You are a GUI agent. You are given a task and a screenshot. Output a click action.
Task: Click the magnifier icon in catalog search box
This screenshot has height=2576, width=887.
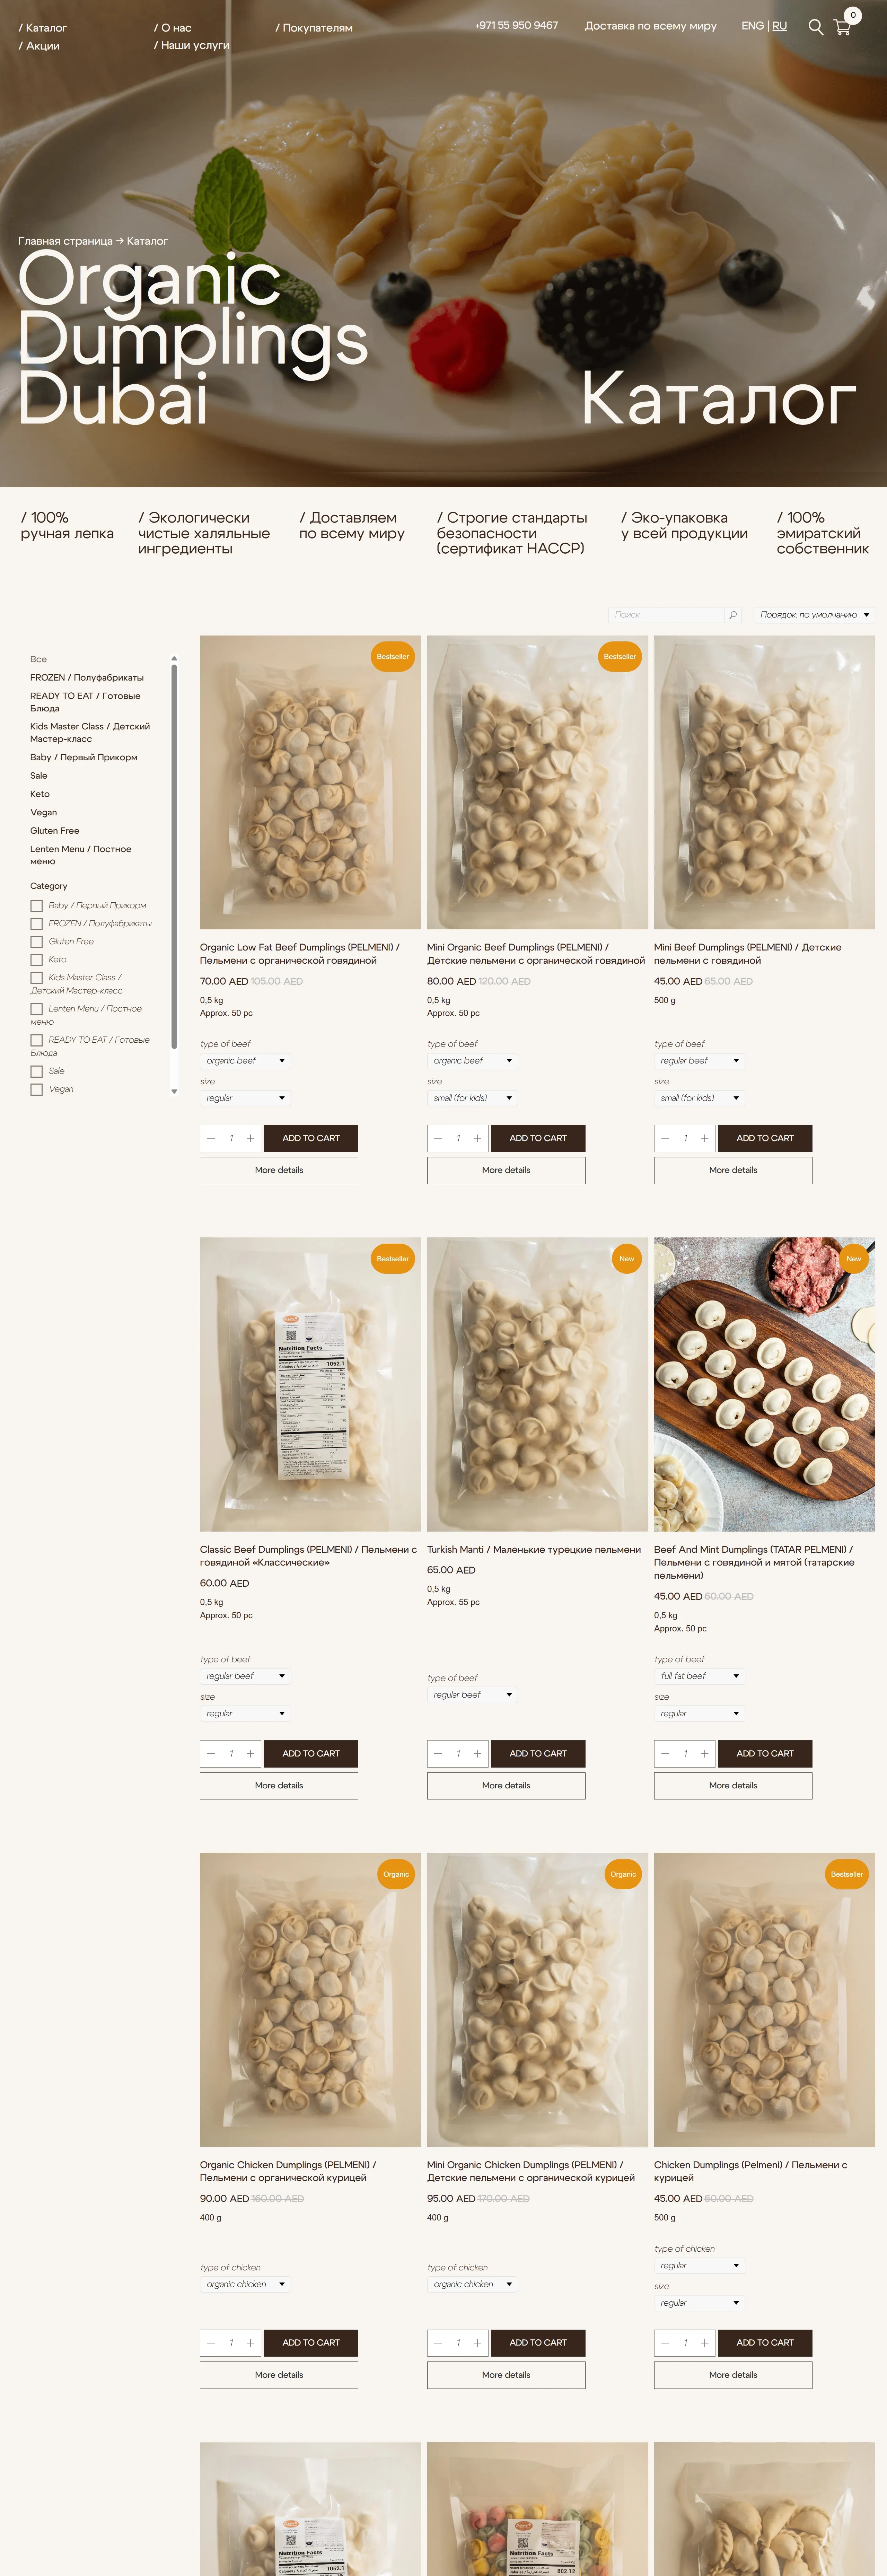click(733, 615)
